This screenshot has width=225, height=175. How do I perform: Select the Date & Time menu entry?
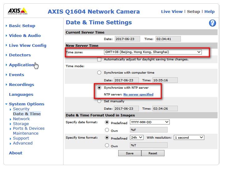point(27,114)
